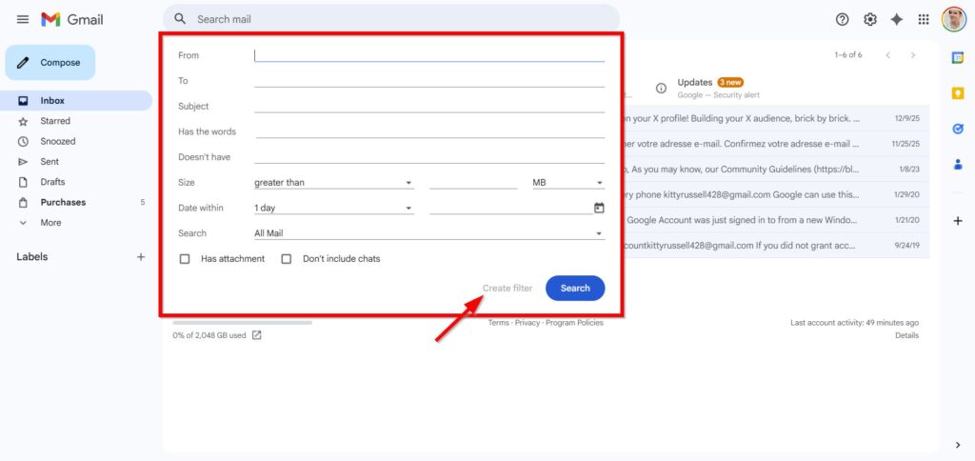Click the Gmail logo
This screenshot has height=461, width=975.
pyautogui.click(x=71, y=19)
